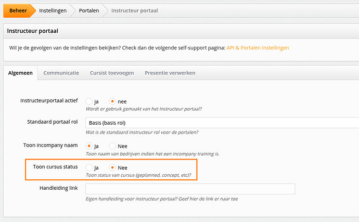Select Nee for Toon incompany naam
Viewport: 359px width, 222px height.
pos(112,146)
